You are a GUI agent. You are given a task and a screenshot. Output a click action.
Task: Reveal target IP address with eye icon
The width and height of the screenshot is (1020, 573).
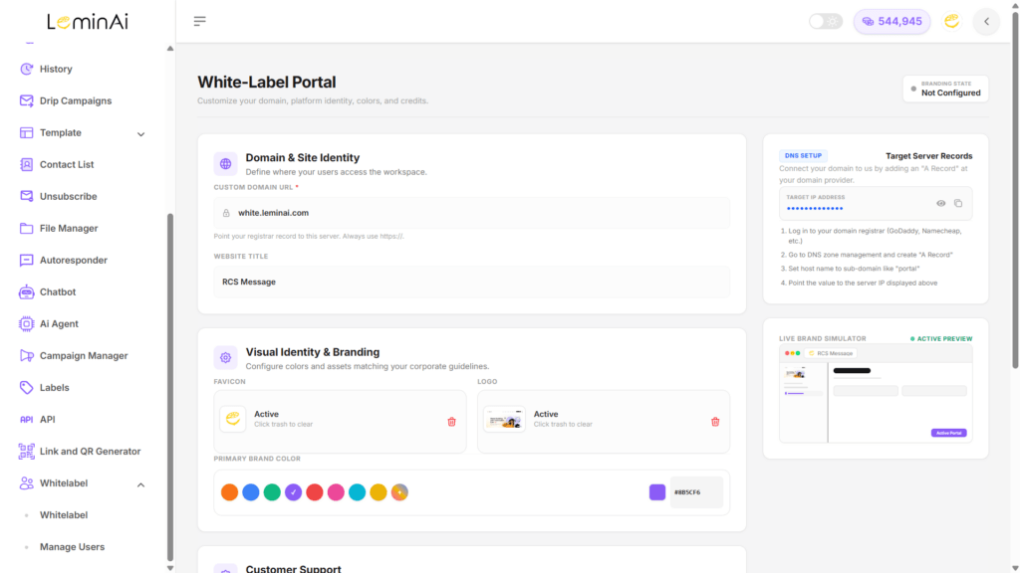click(940, 203)
